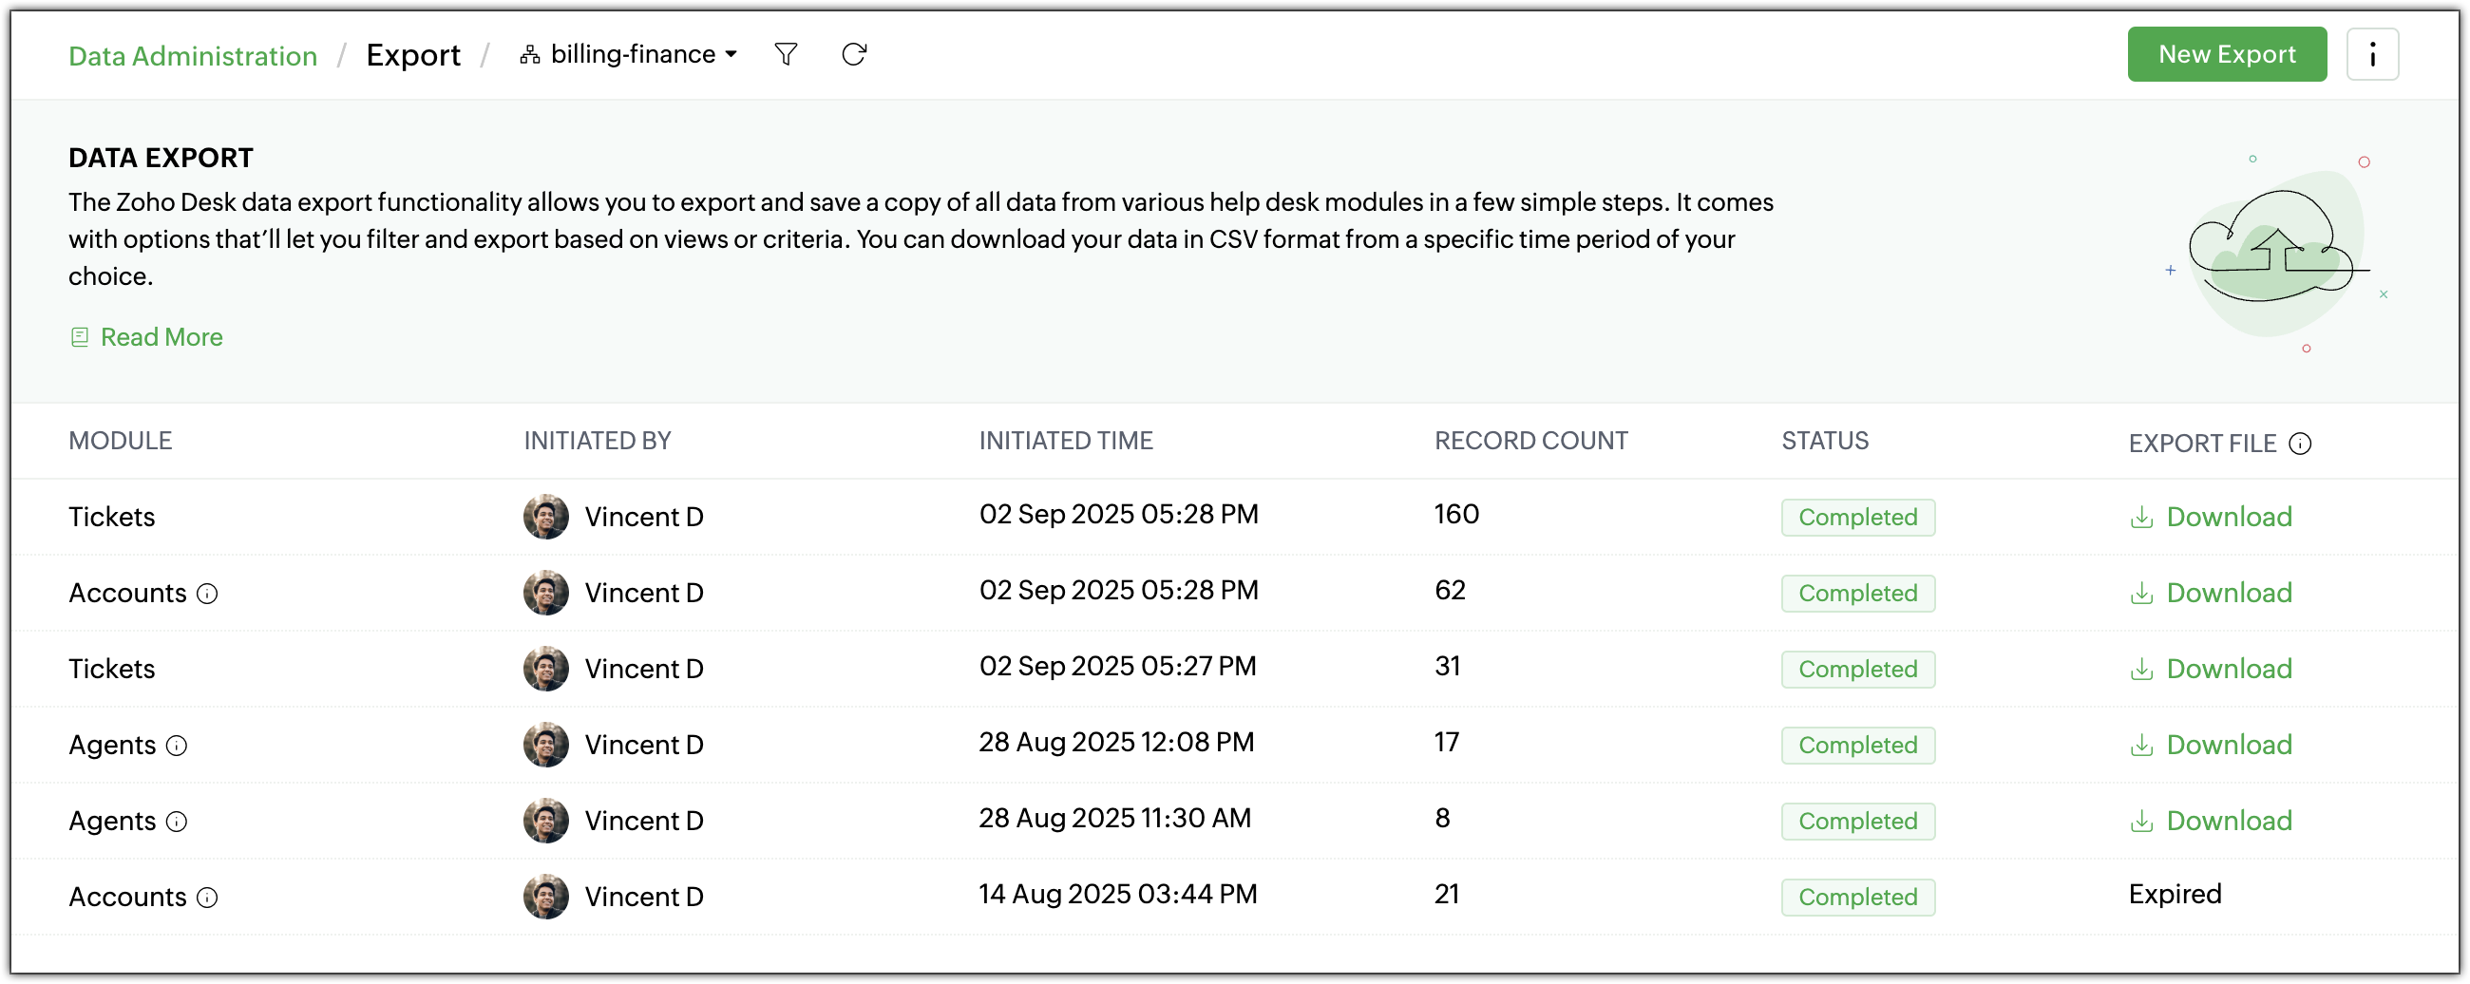The image size is (2470, 984).
Task: Expand the billing-finance department dropdown
Action: pyautogui.click(x=629, y=55)
